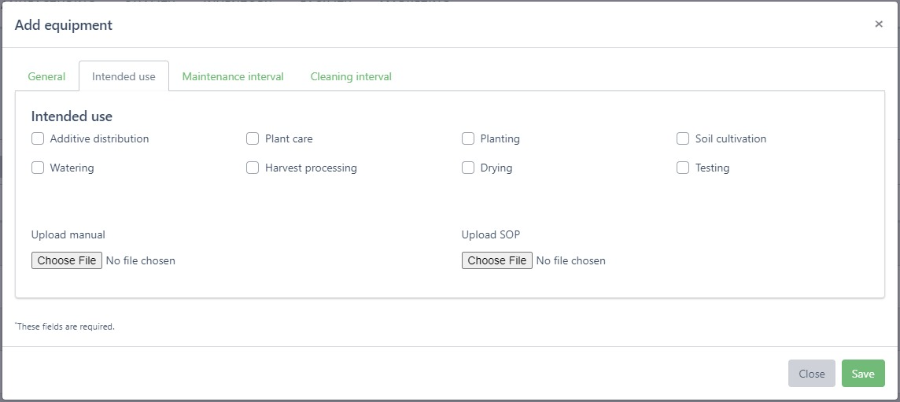
Task: Check the Plant care option
Action: [x=253, y=138]
